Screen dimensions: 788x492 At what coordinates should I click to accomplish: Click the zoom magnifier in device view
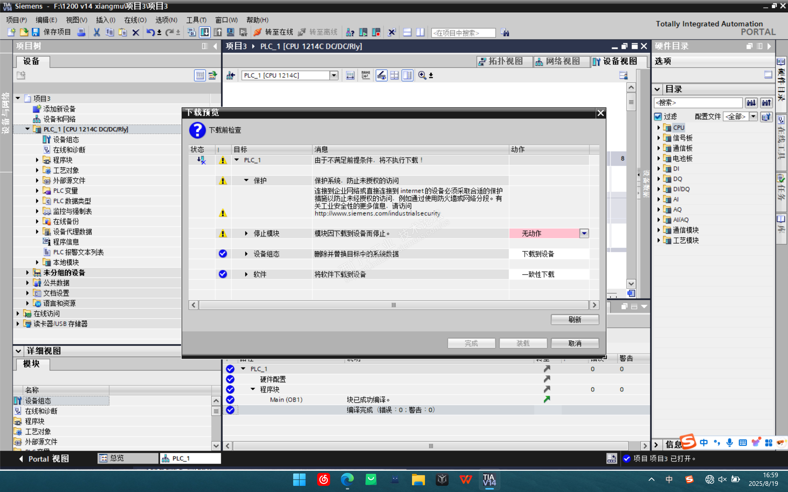pyautogui.click(x=422, y=75)
